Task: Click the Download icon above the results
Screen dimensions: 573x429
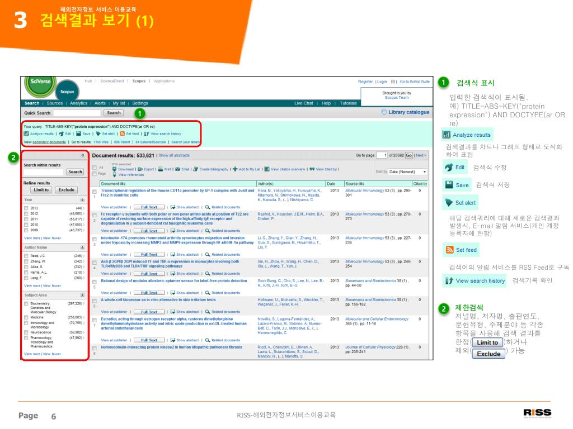Action: coord(114,169)
